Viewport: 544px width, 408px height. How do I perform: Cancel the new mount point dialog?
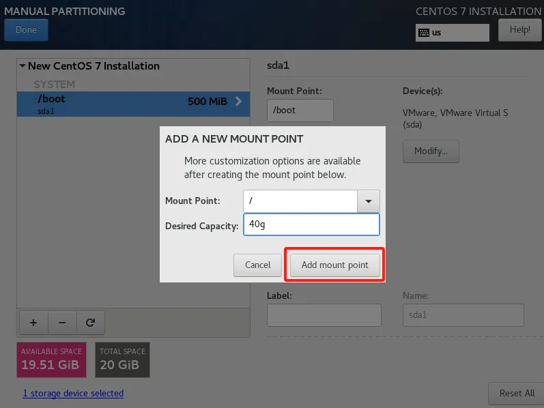(258, 265)
